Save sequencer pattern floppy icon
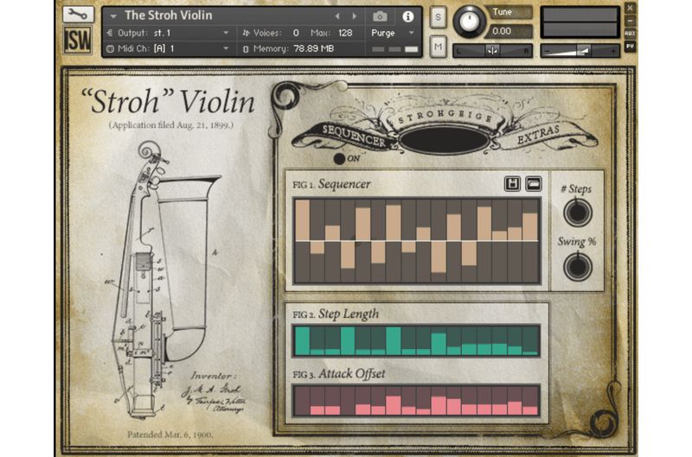692x457 pixels. [x=512, y=184]
